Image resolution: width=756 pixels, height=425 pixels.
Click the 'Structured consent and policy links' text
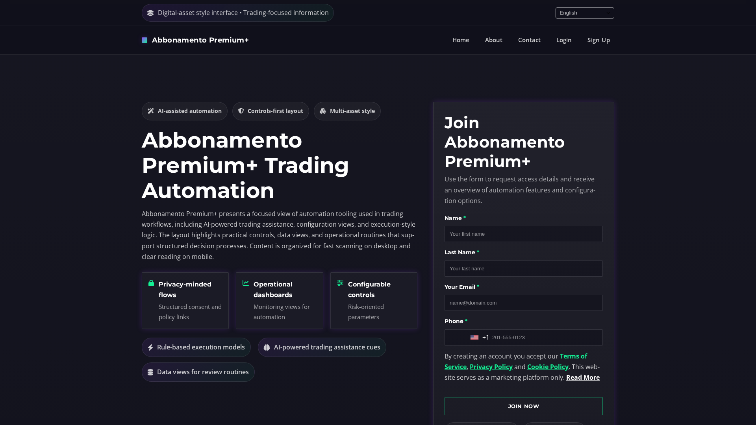coord(190,312)
